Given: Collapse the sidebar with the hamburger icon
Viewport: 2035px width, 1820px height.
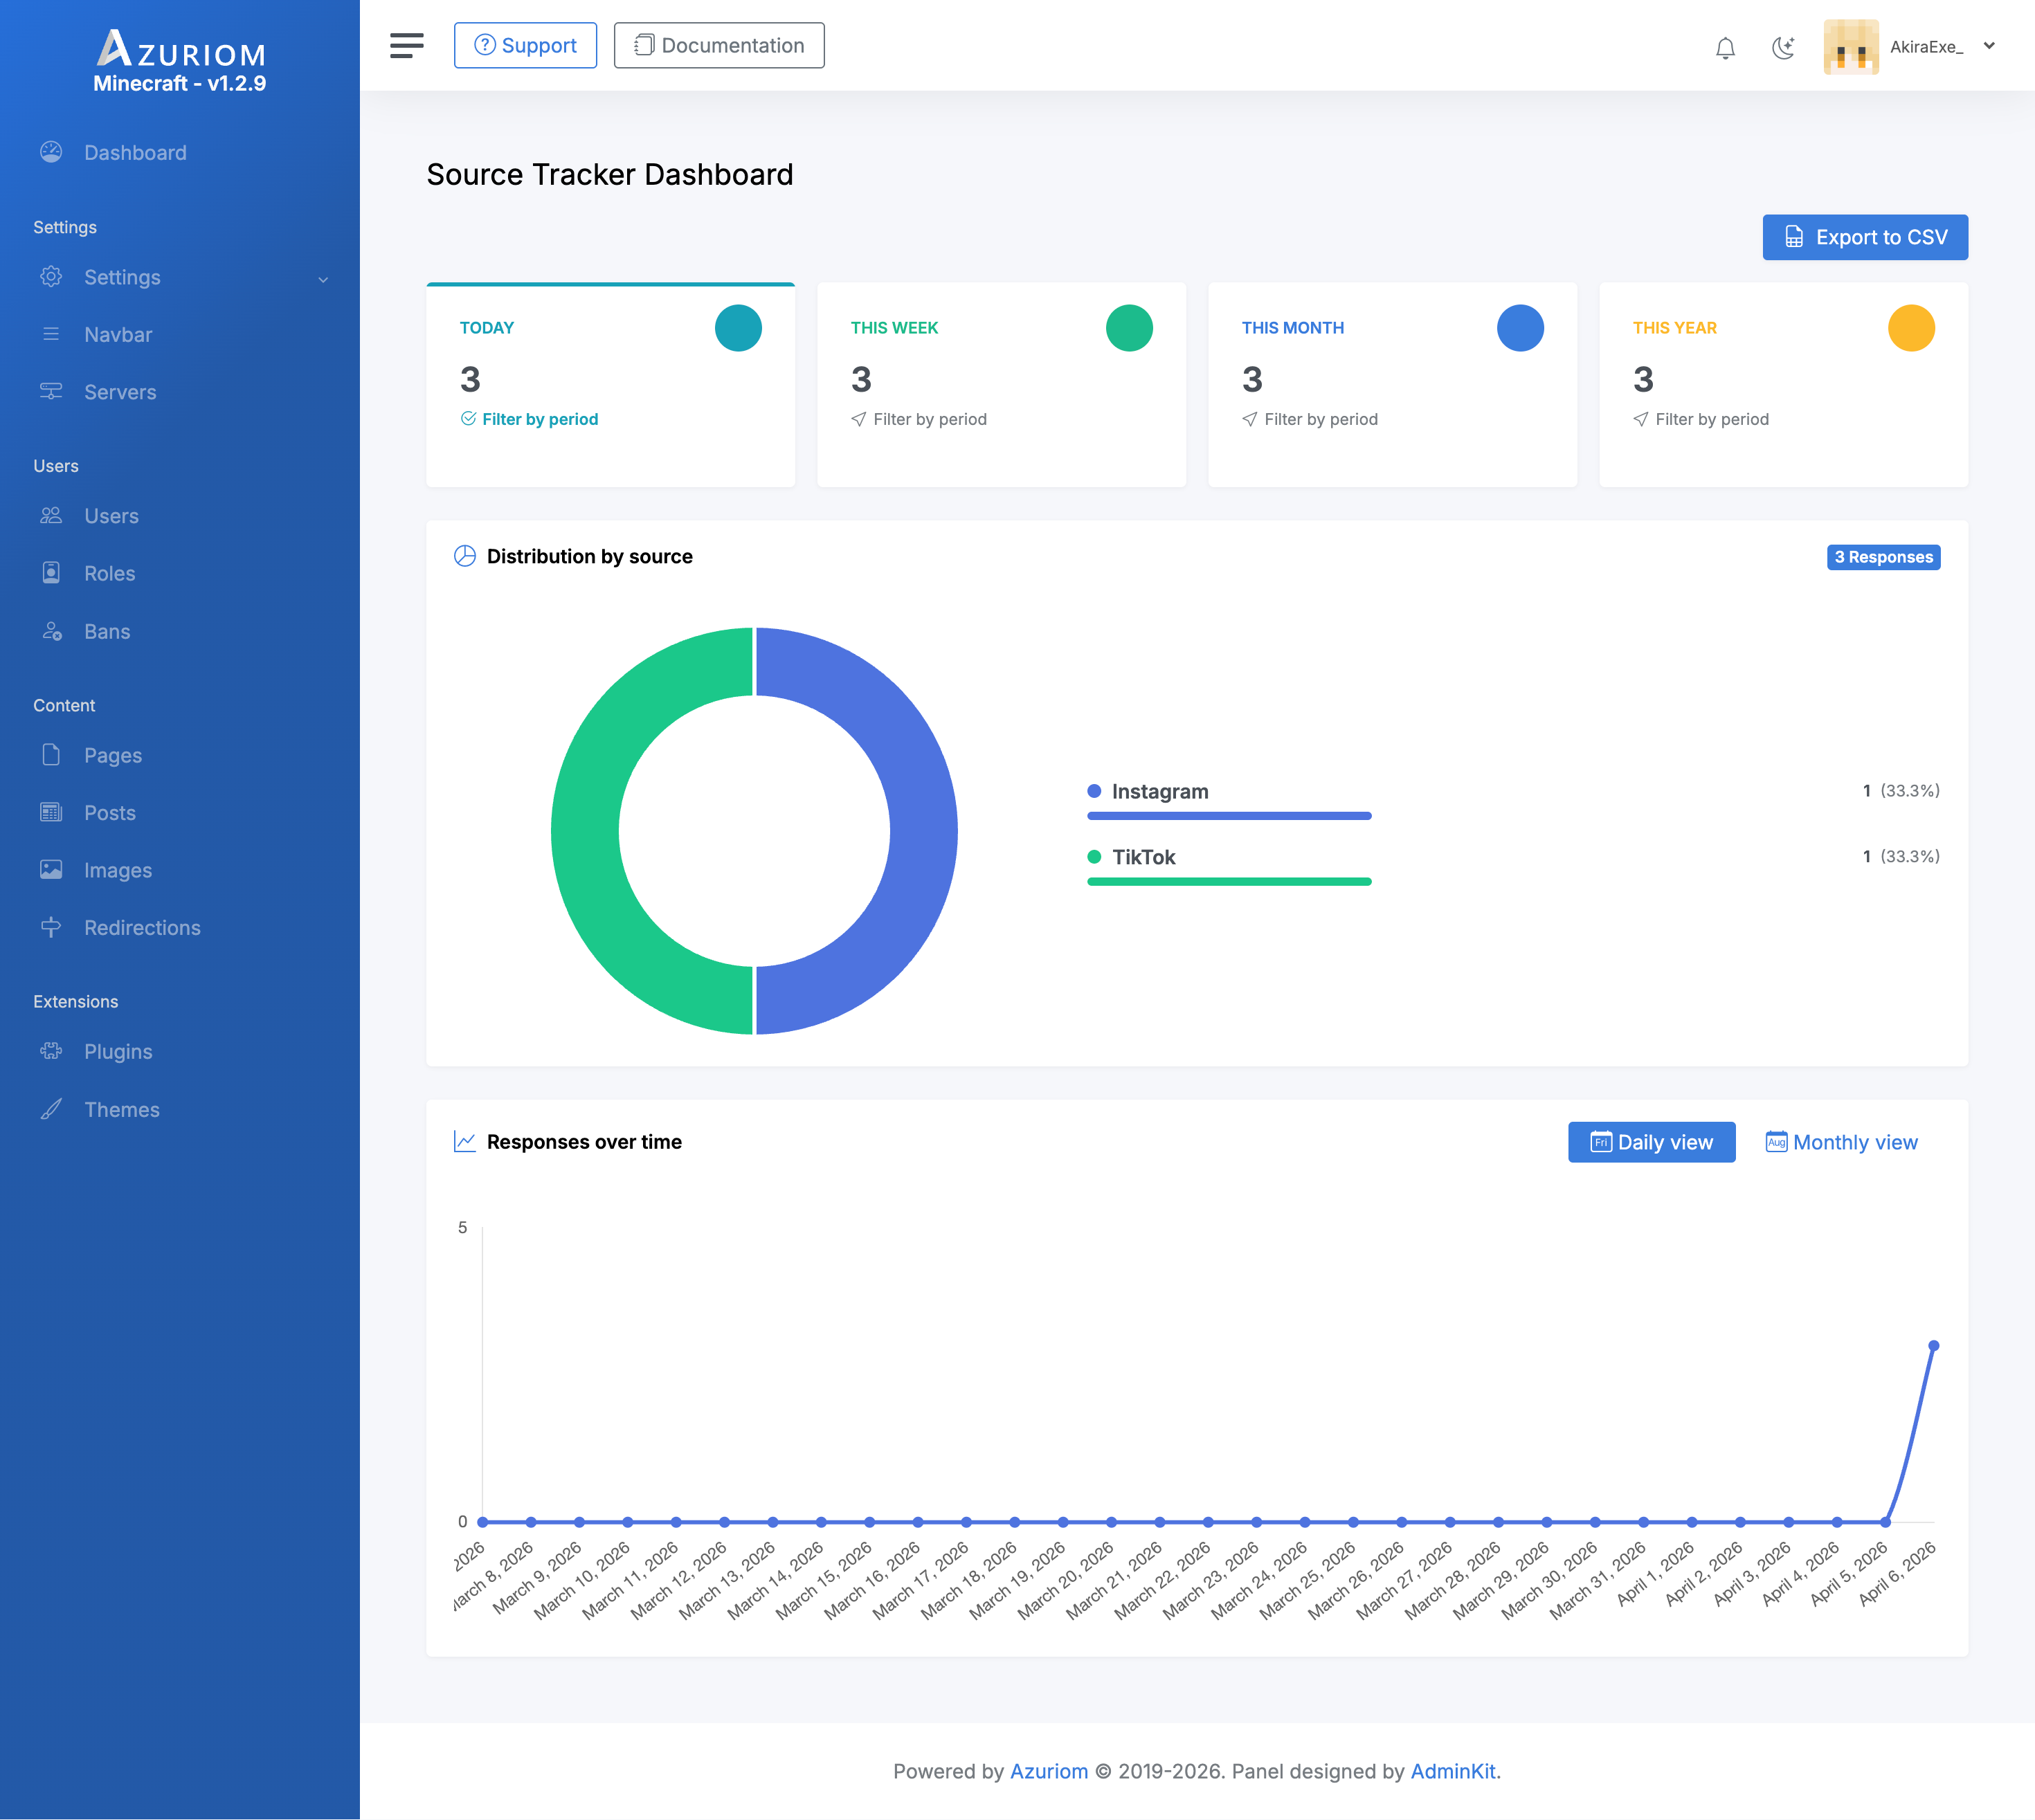Looking at the screenshot, I should pos(406,45).
